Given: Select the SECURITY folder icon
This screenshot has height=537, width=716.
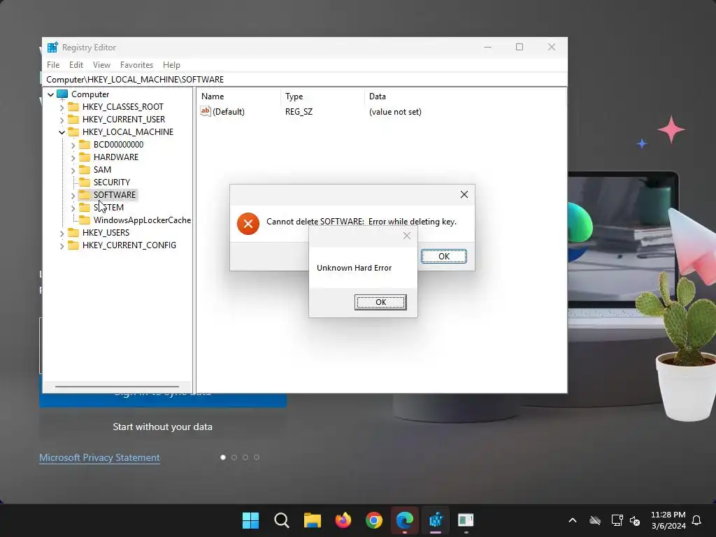Looking at the screenshot, I should [x=85, y=182].
